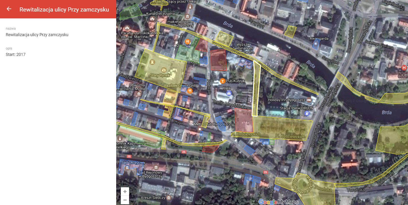Click the red hospital H marker
The image size is (408, 205).
404,68
